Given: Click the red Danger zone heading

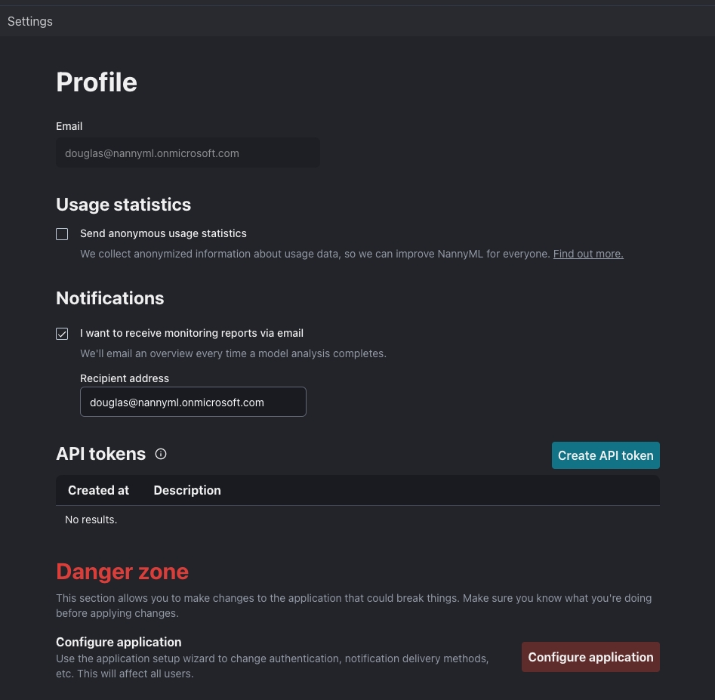Looking at the screenshot, I should coord(122,572).
